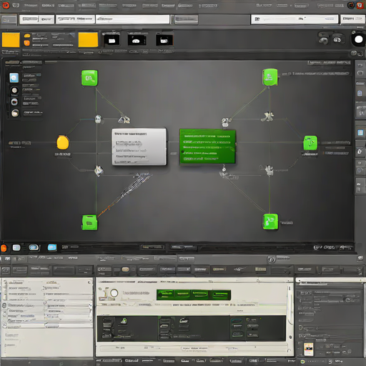Select the first black thumbnail tab with white icon
The width and height of the screenshot is (366, 366).
(x=112, y=40)
